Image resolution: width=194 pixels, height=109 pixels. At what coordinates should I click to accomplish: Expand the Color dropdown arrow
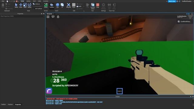point(74,9)
